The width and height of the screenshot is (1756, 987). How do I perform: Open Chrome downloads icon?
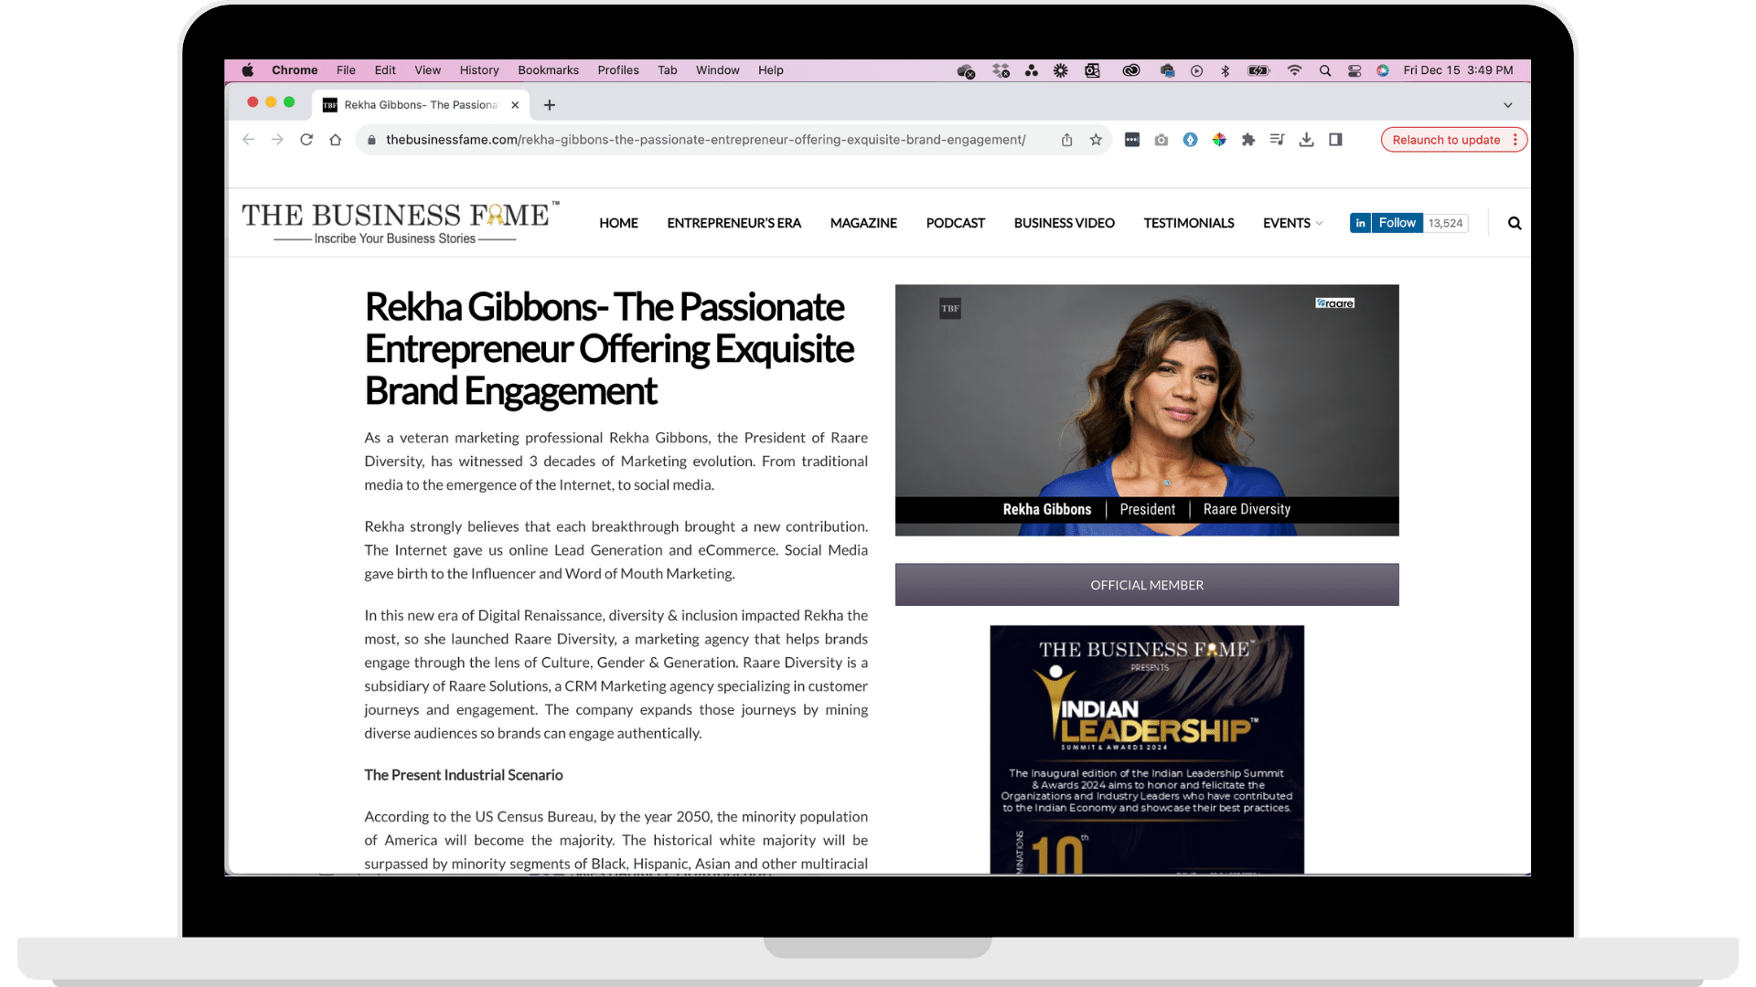click(1306, 140)
